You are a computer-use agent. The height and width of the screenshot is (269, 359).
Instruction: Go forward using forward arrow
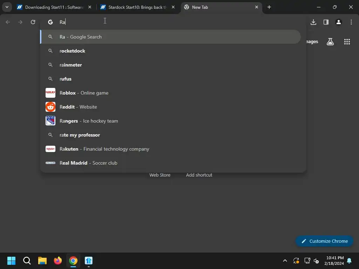coord(20,22)
